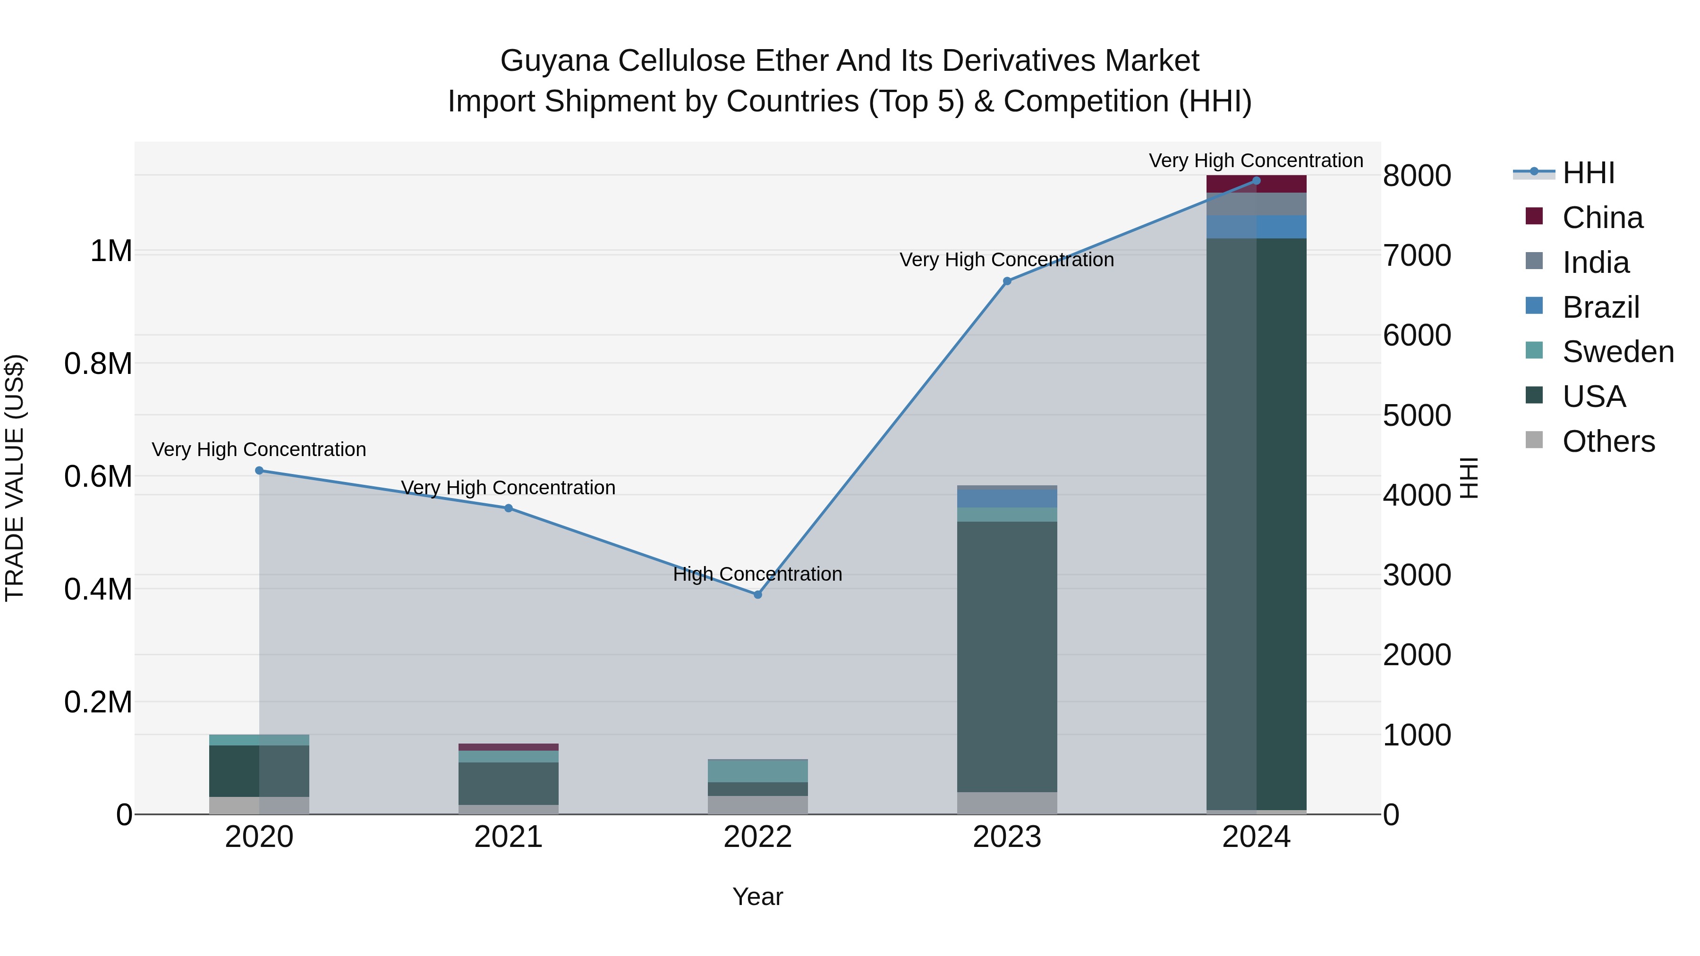
Task: Click the India legend color swatch
Action: click(1534, 261)
